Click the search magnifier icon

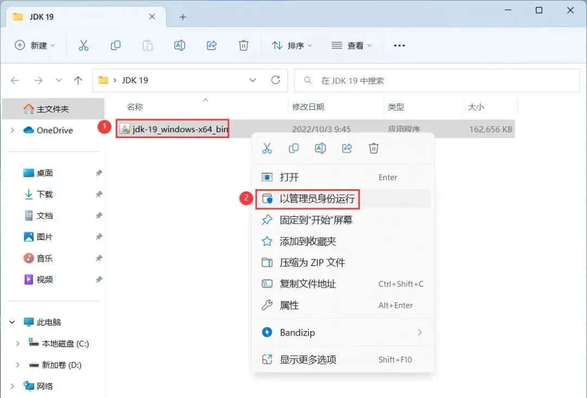click(x=308, y=80)
